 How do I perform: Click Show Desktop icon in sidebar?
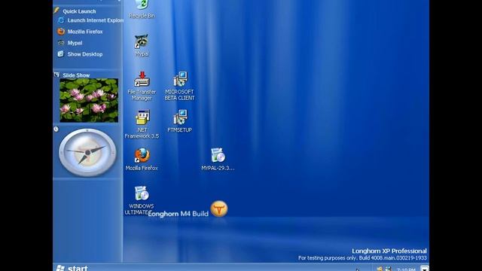[60, 54]
